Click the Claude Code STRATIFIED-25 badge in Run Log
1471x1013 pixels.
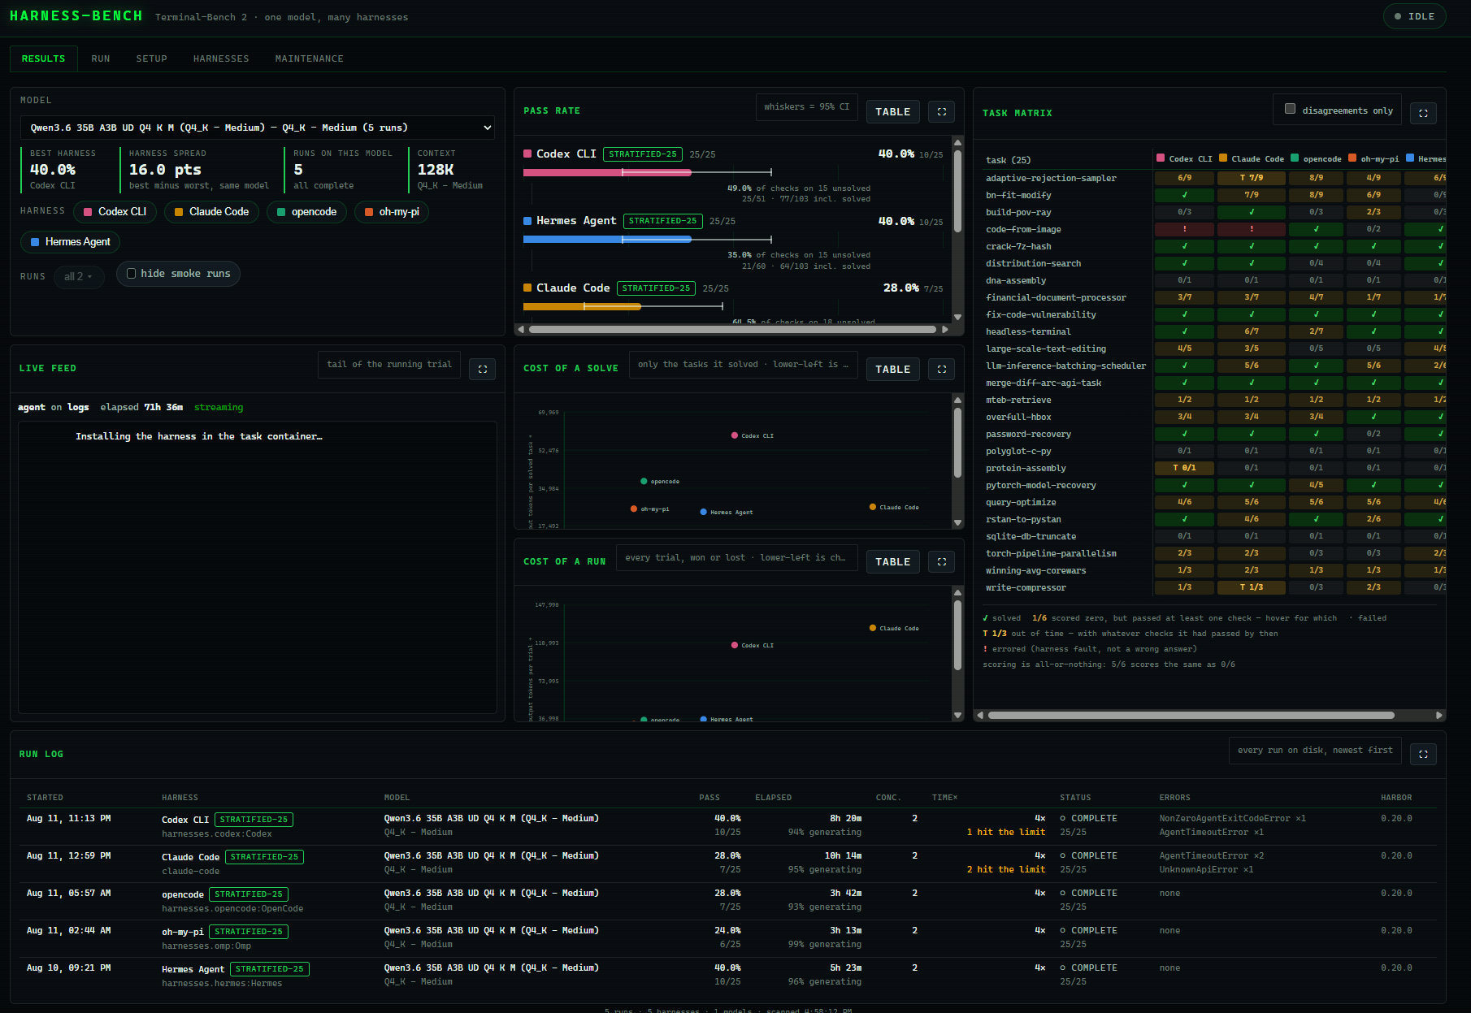tap(264, 857)
